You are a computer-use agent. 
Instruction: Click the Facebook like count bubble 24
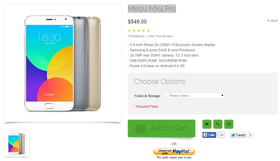tap(221, 135)
